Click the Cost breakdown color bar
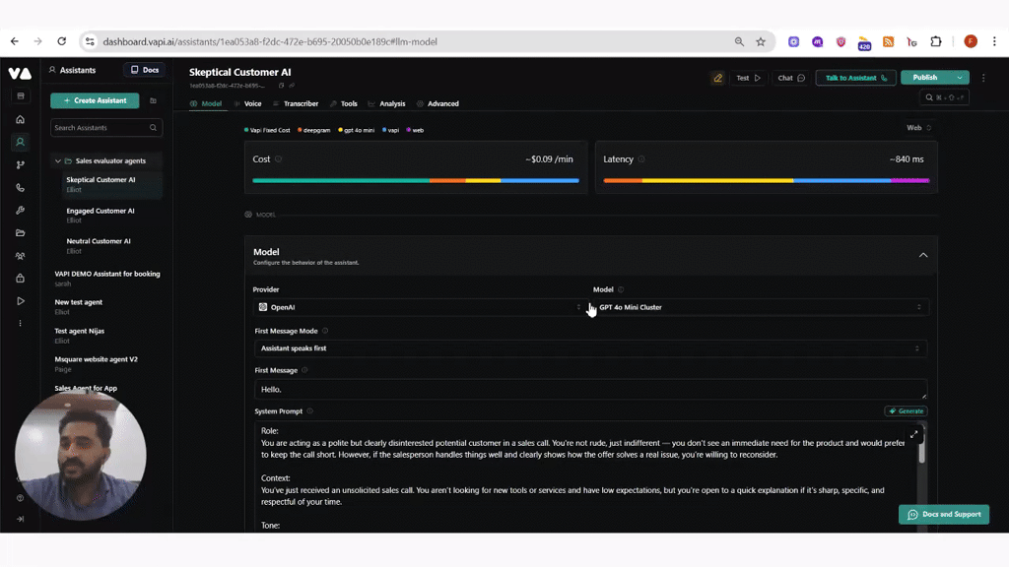Screen dimensions: 1009x567 click(x=416, y=181)
